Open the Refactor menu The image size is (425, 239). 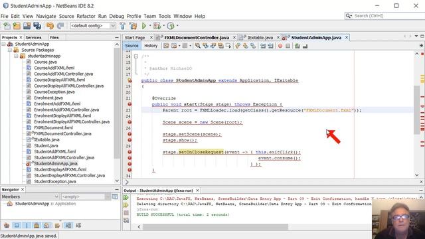click(x=86, y=16)
